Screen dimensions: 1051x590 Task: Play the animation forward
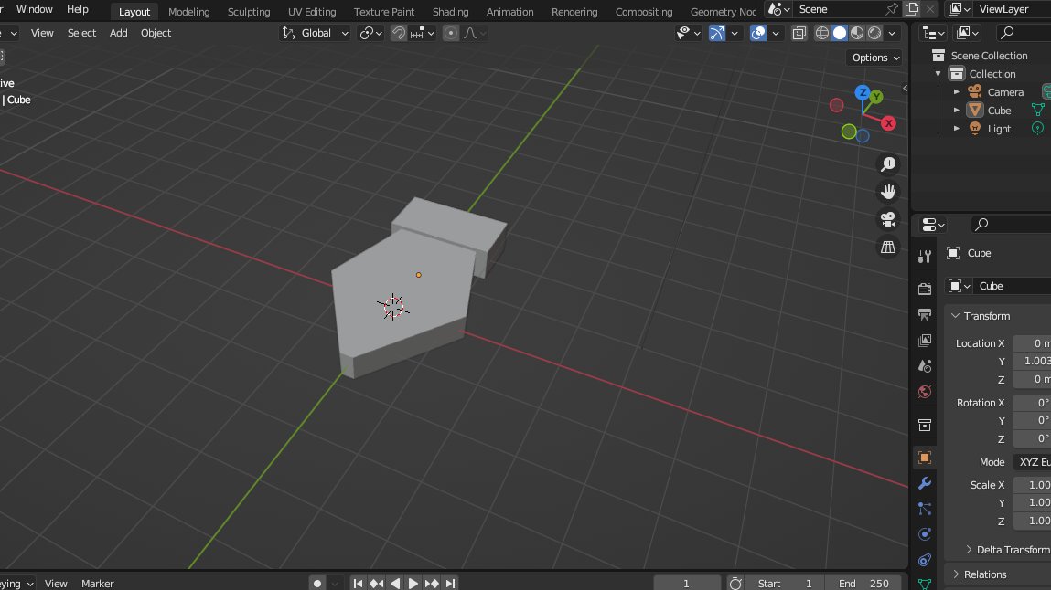413,584
